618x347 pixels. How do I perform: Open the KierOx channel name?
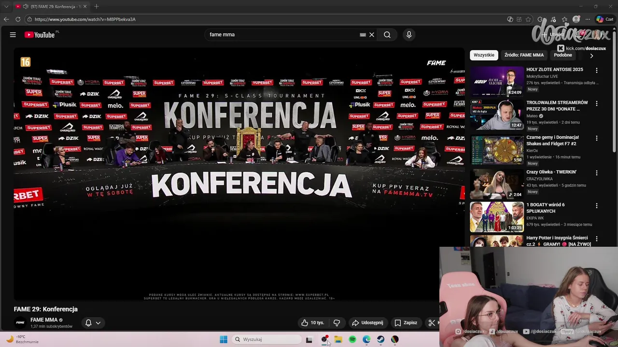(x=532, y=150)
